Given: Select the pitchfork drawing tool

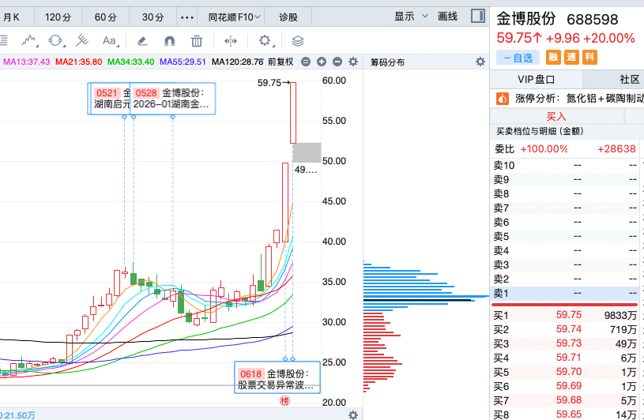Looking at the screenshot, I should 82,40.
